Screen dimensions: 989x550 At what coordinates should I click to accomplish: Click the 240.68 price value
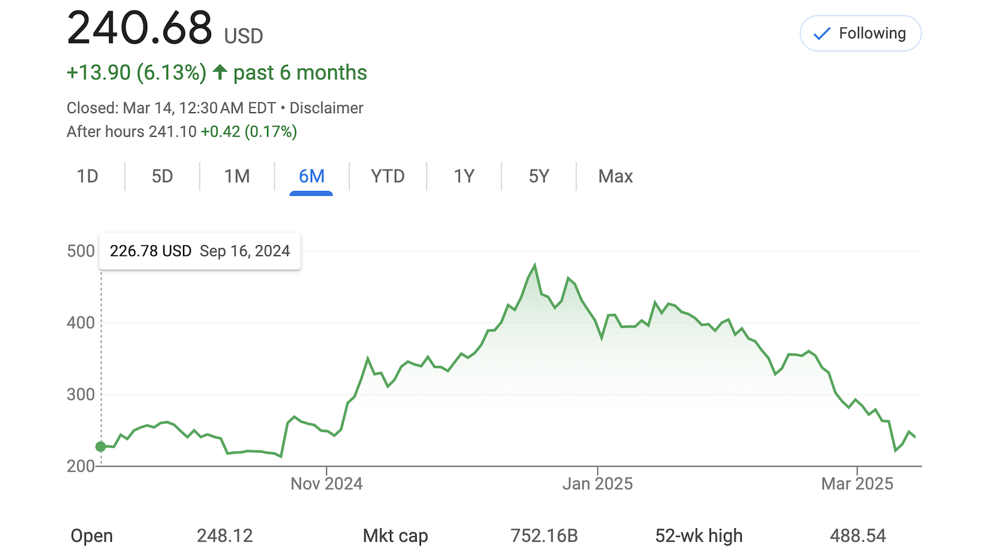tap(140, 28)
